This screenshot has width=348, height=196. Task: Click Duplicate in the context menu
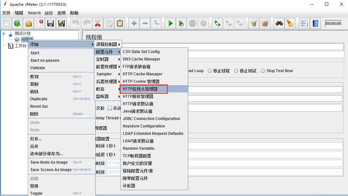pos(62,99)
